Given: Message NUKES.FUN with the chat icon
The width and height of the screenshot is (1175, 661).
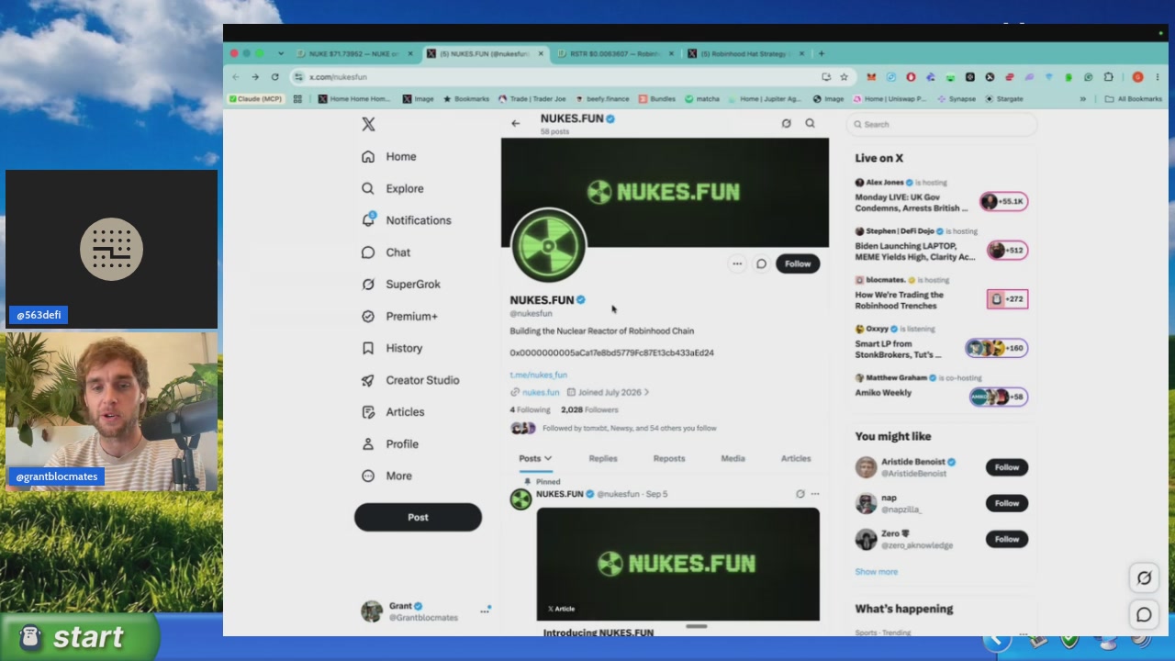Looking at the screenshot, I should coord(761,264).
